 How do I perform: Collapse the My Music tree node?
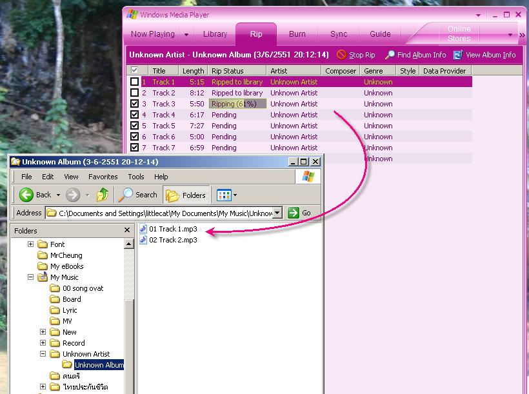[30, 277]
